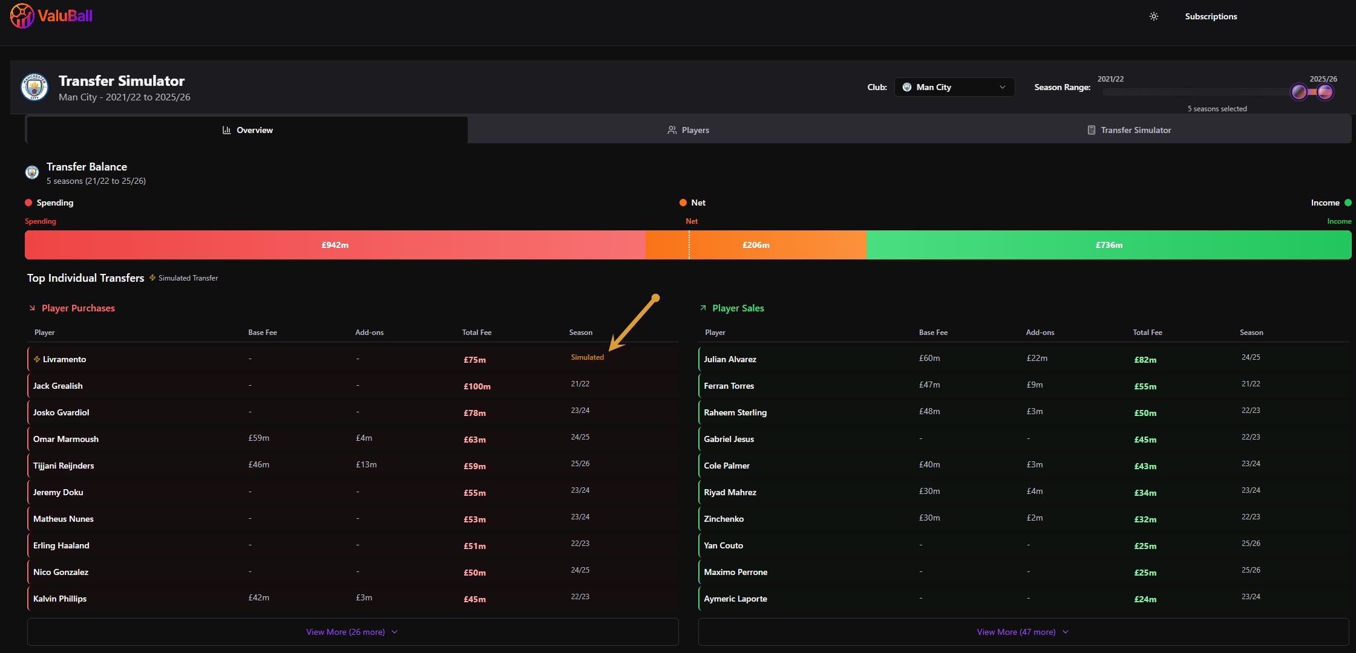Click the club crest beside Transfer Balance
Viewport: 1356px width, 653px height.
tap(32, 173)
